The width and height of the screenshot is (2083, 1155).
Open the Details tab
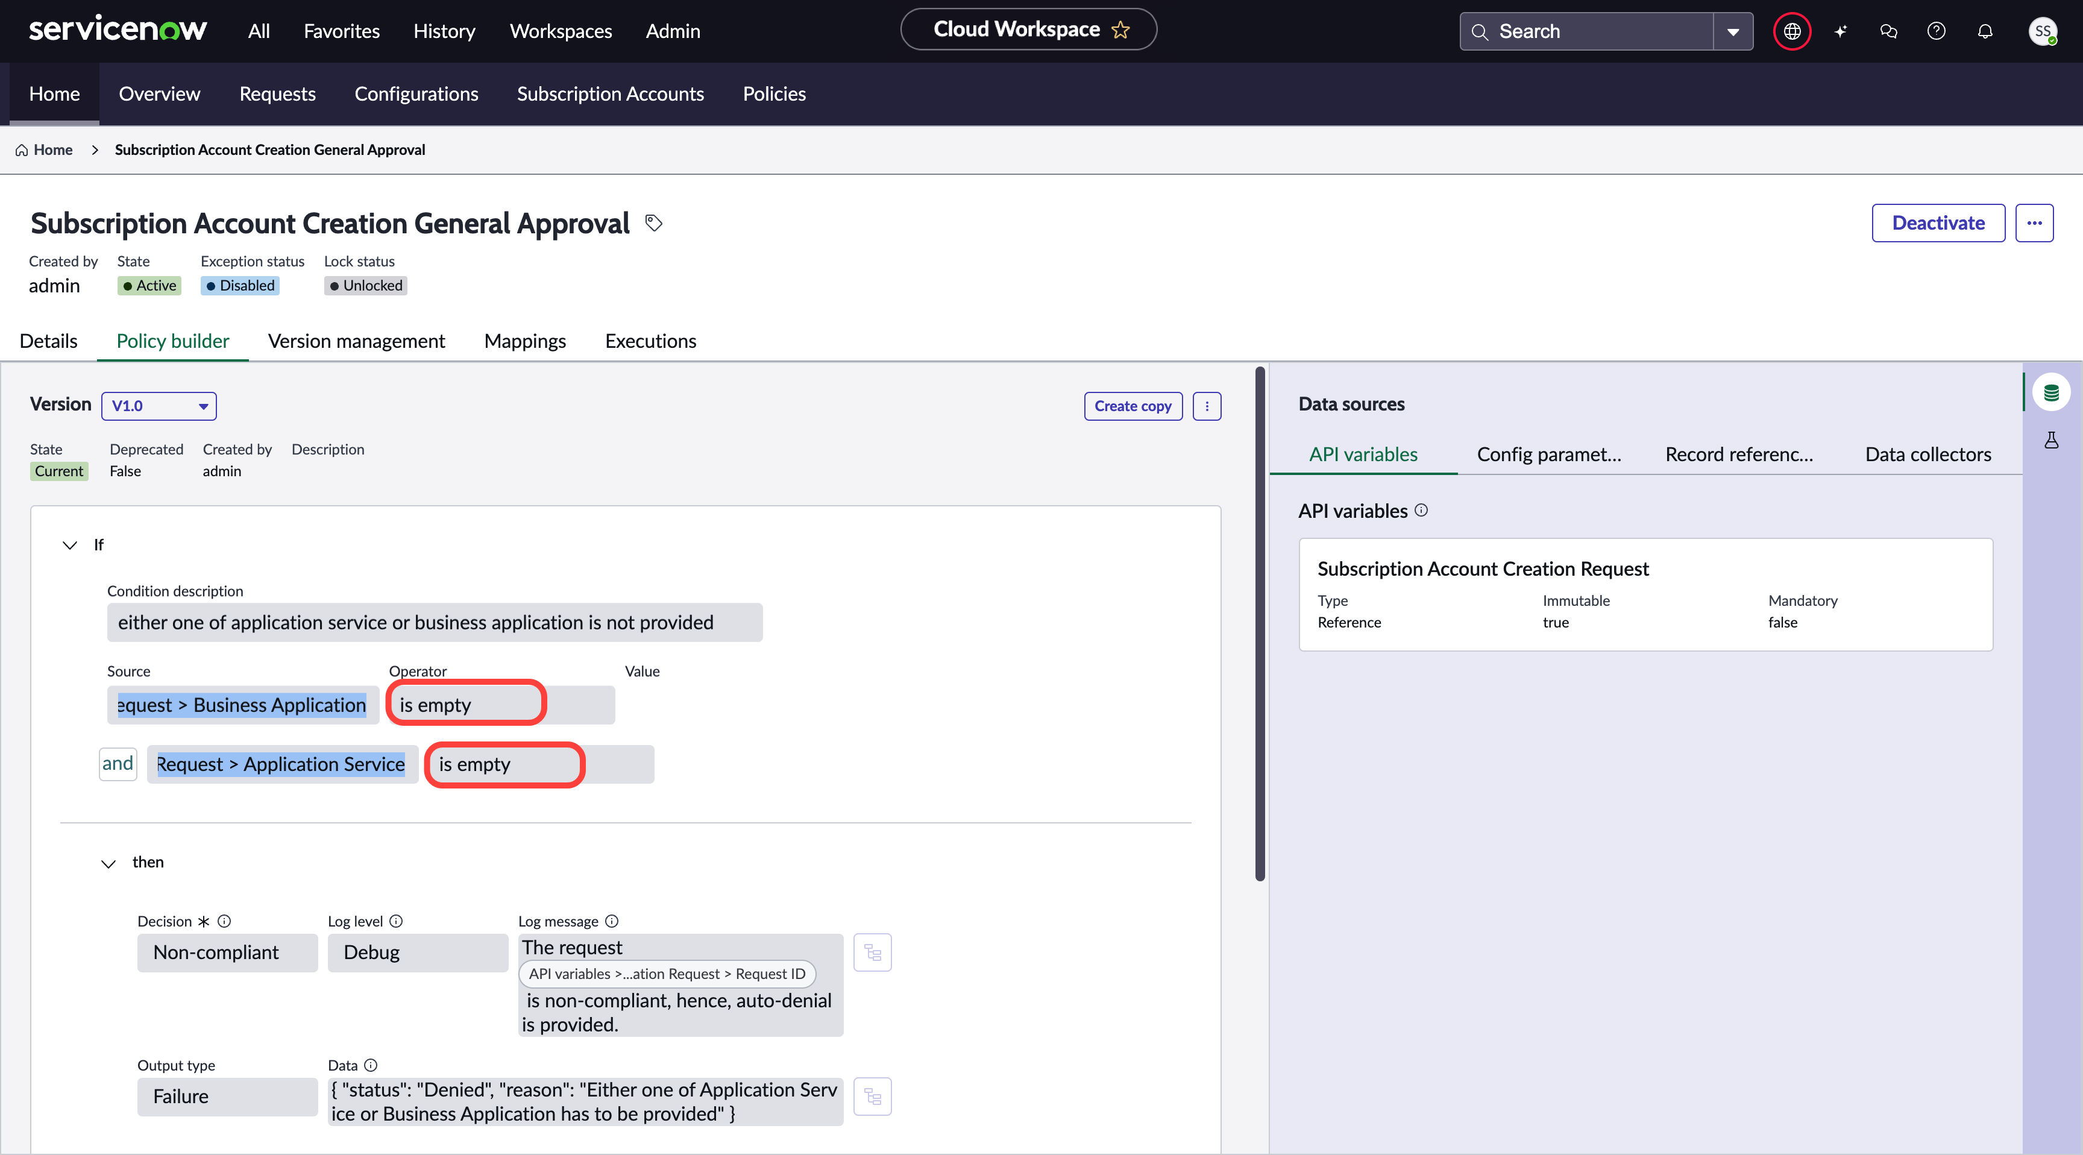[48, 341]
